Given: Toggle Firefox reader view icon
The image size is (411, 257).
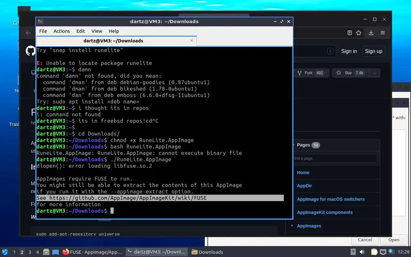Looking at the screenshot, I should coord(350,33).
